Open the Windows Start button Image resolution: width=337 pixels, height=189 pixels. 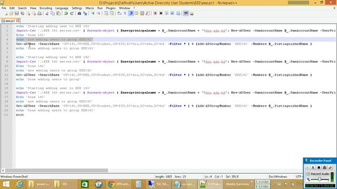[x=6, y=184]
